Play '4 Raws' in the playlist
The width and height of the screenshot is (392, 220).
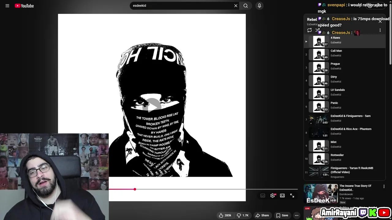(x=345, y=41)
